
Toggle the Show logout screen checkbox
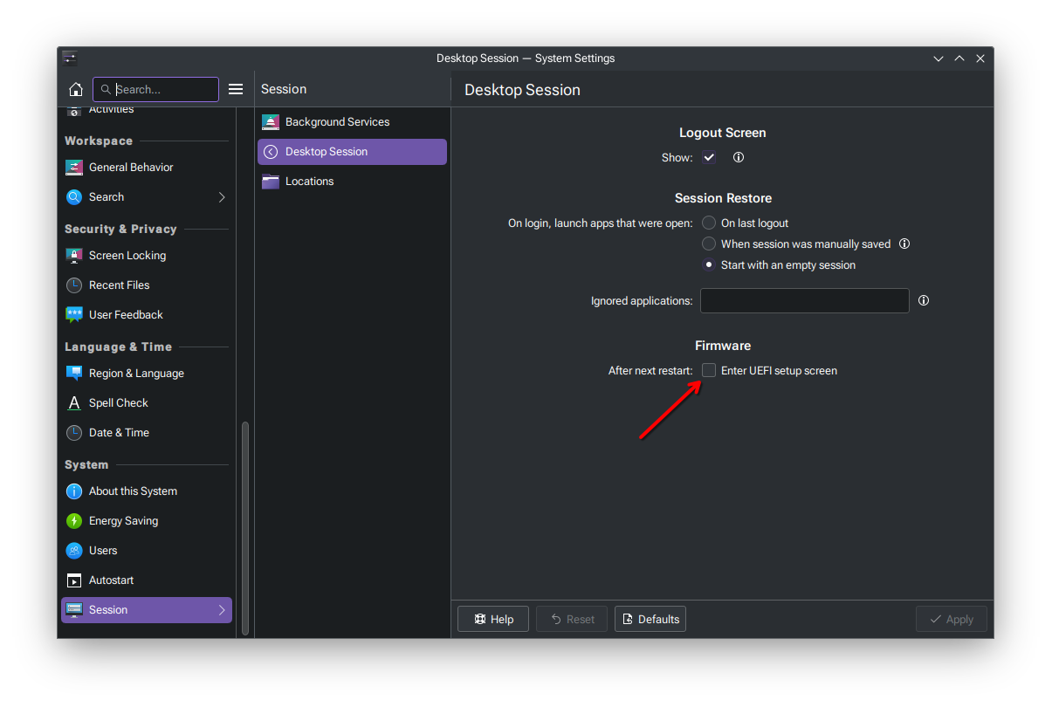click(x=709, y=158)
